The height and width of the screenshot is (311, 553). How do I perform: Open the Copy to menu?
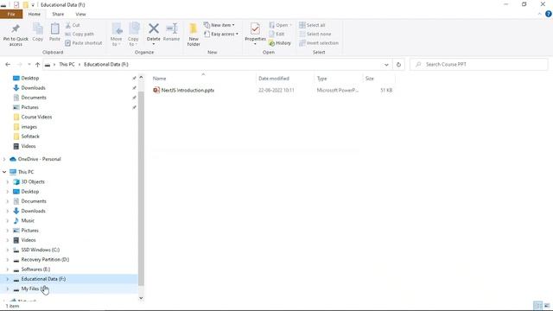point(133,35)
